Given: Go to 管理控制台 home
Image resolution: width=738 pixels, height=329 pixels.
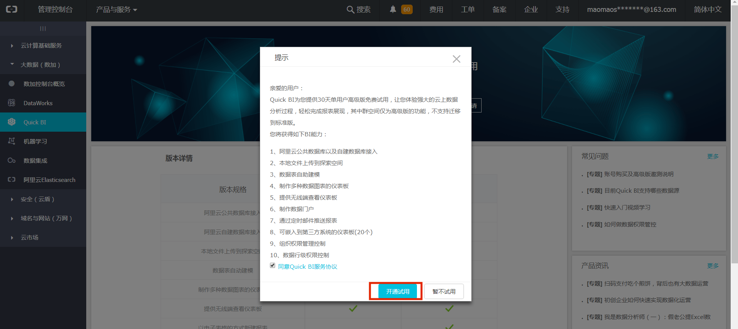Looking at the screenshot, I should (x=55, y=10).
